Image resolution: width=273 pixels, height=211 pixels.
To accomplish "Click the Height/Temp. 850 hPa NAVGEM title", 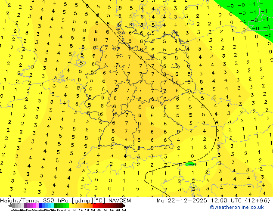I will point(65,201).
